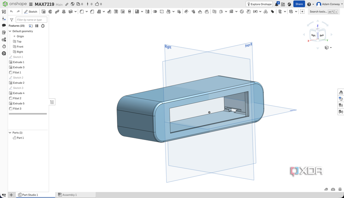The image size is (344, 198).
Task: Open the Variable (x) tool
Action: coord(255,12)
